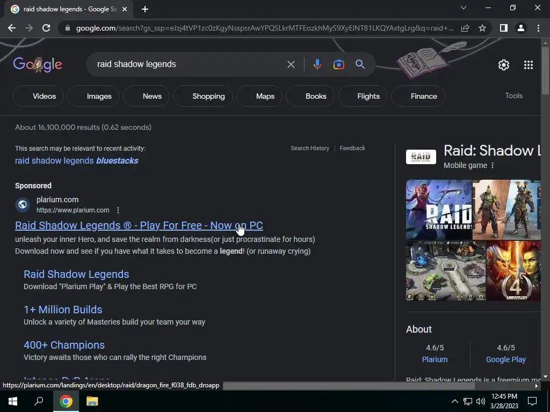Image resolution: width=550 pixels, height=412 pixels.
Task: Switch to the Images filter
Action: [x=93, y=96]
